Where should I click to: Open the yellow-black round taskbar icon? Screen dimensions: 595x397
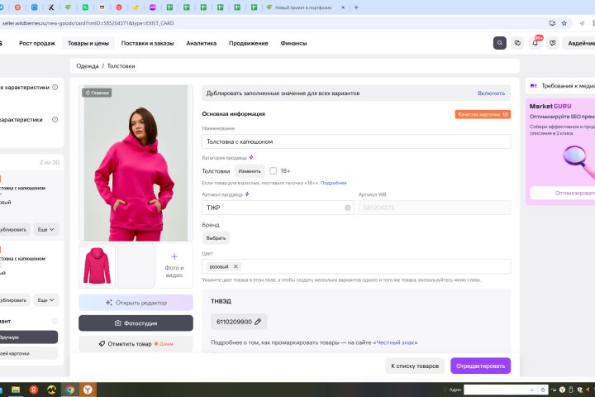coord(51,390)
